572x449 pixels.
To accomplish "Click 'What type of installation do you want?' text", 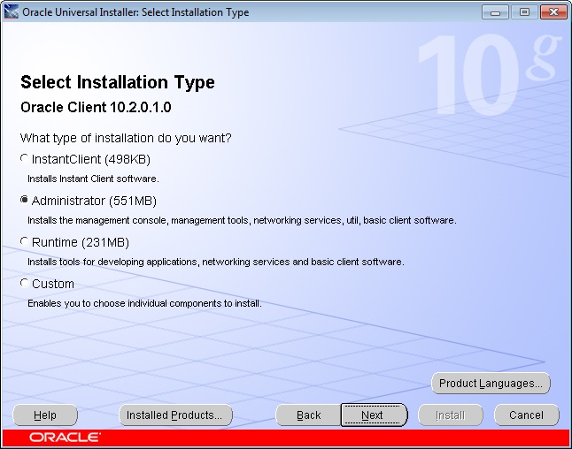I will click(x=126, y=138).
